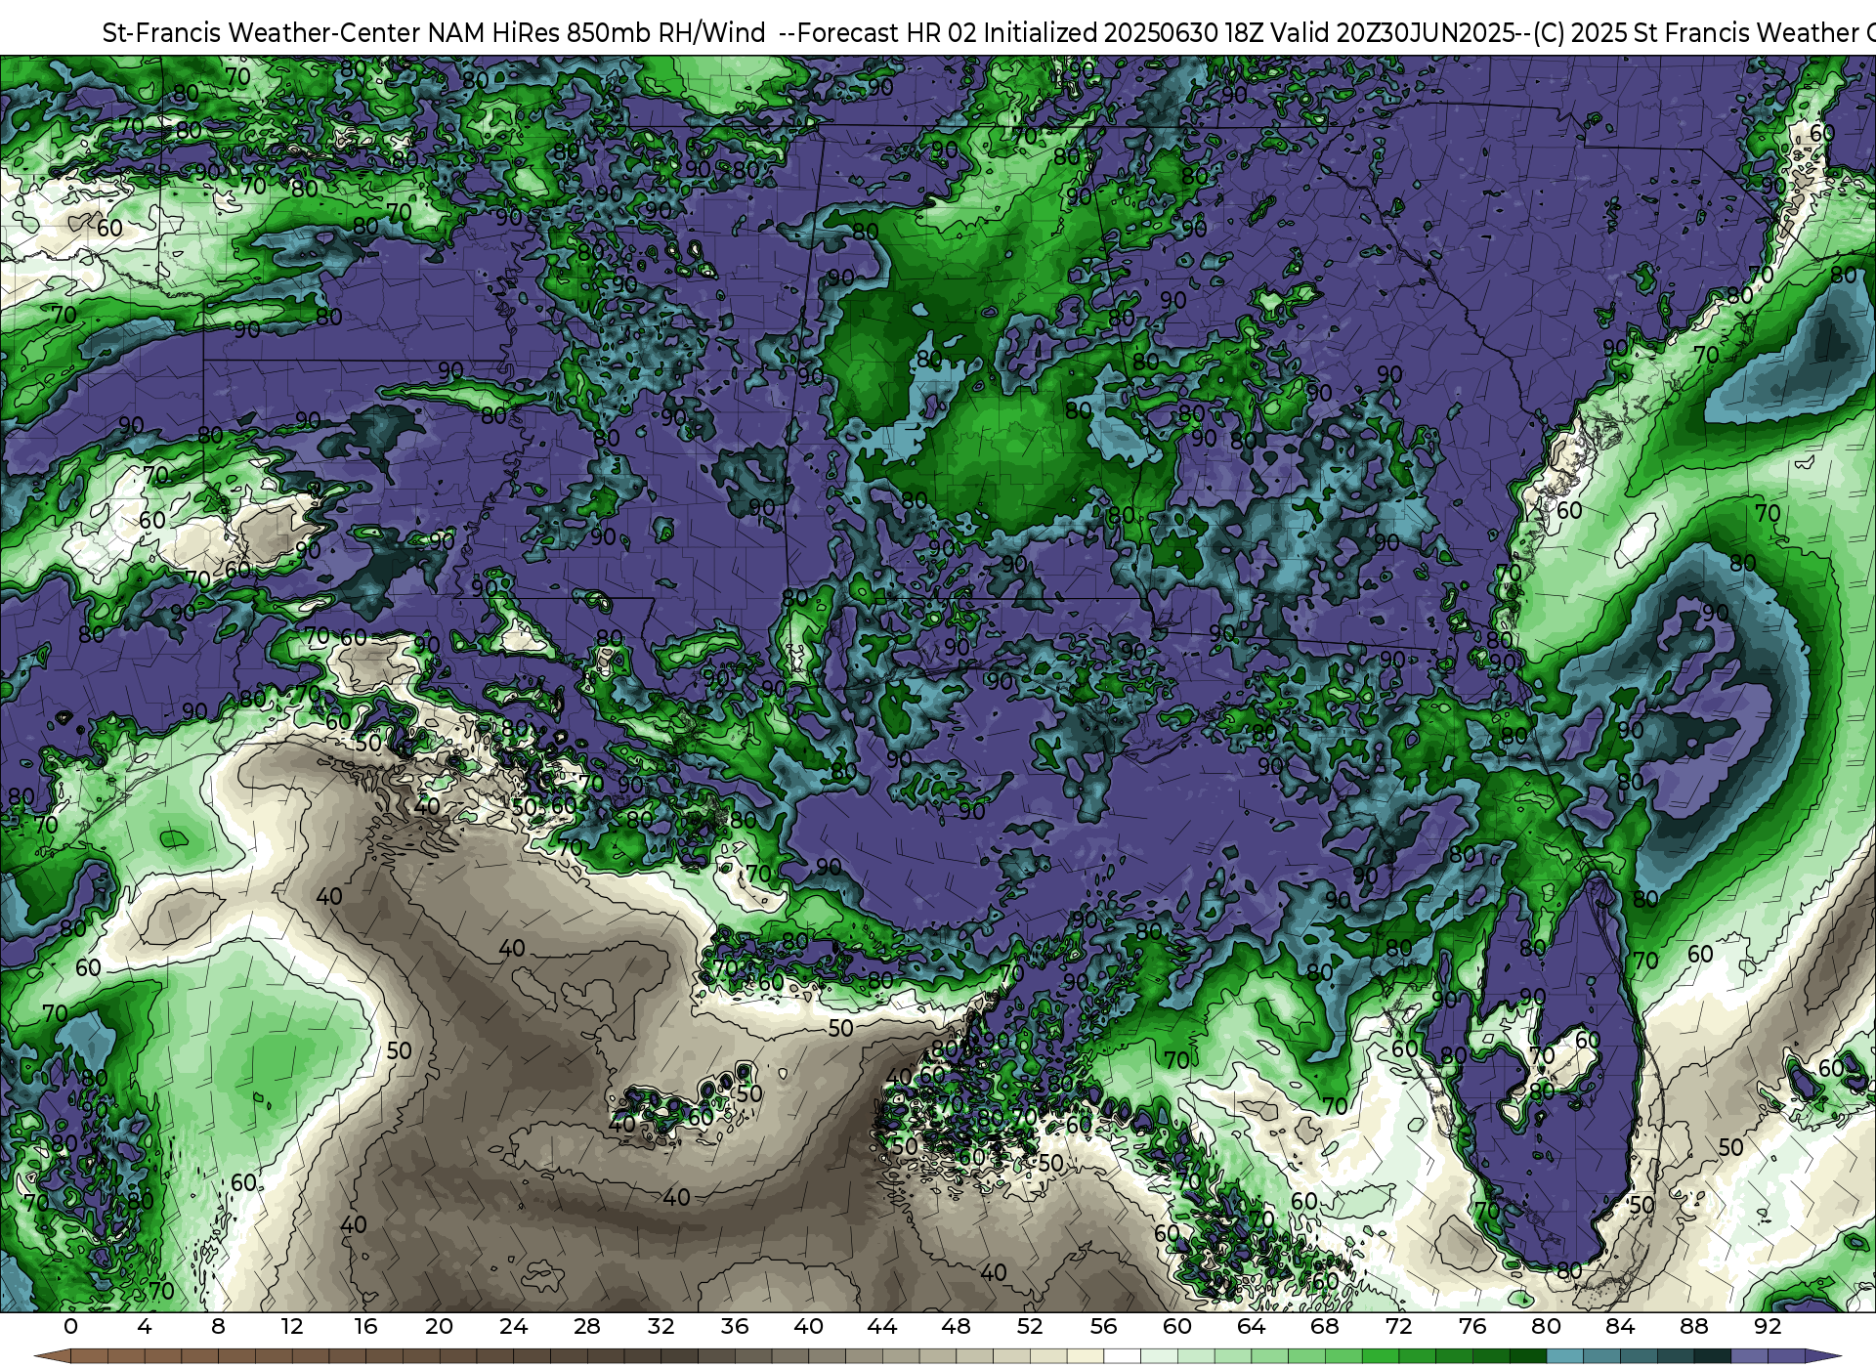The image size is (1876, 1368).
Task: Click the colorbar tick label "8"
Action: (x=218, y=1327)
